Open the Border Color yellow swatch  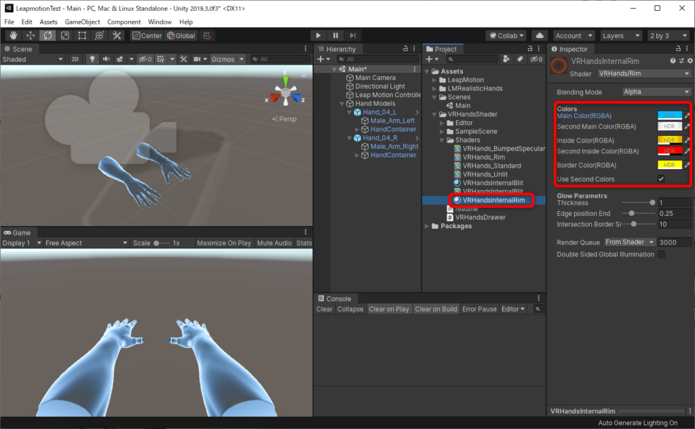(x=670, y=165)
